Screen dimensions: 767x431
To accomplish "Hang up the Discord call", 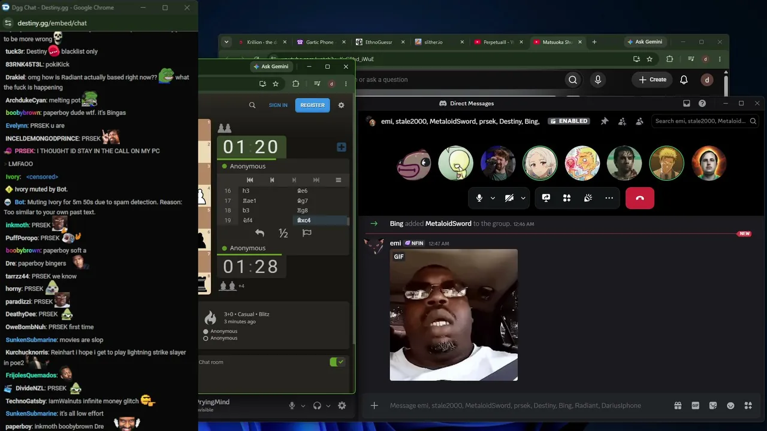I will 640,198.
